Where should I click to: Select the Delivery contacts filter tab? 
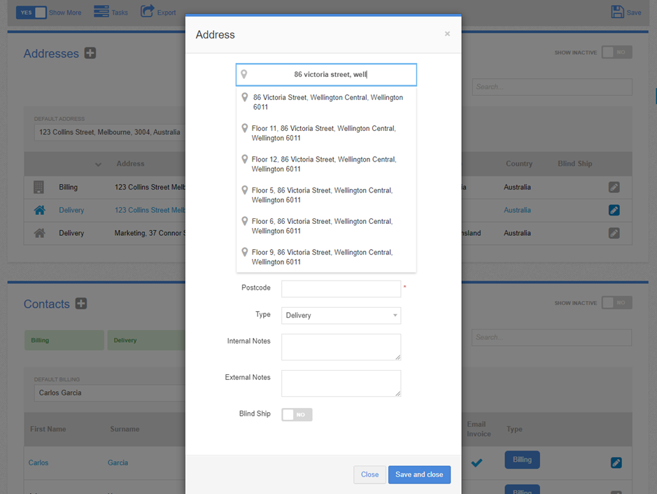click(x=146, y=340)
